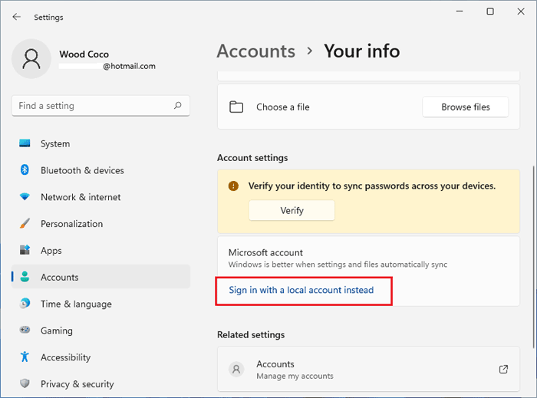The height and width of the screenshot is (398, 537).
Task: Open Gaming settings
Action: click(x=101, y=331)
